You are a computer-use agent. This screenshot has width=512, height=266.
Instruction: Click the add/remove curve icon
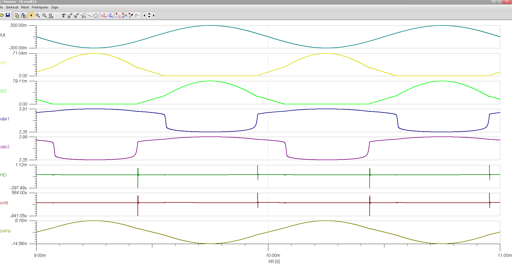(x=118, y=16)
